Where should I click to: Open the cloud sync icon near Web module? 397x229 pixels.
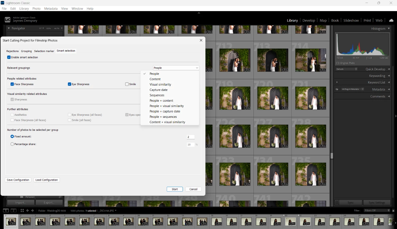coord(391,20)
